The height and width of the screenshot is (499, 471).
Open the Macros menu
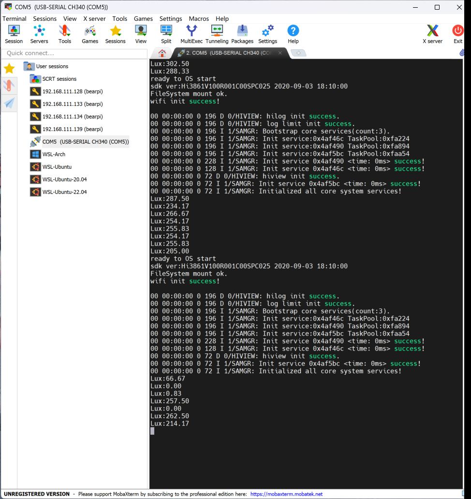[199, 19]
